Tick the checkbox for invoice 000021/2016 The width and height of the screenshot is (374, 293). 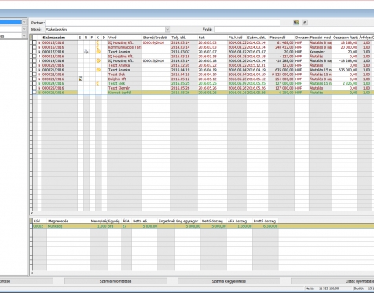click(35, 70)
